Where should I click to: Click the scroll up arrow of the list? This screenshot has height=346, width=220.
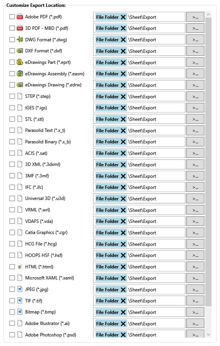pyautogui.click(x=208, y=15)
